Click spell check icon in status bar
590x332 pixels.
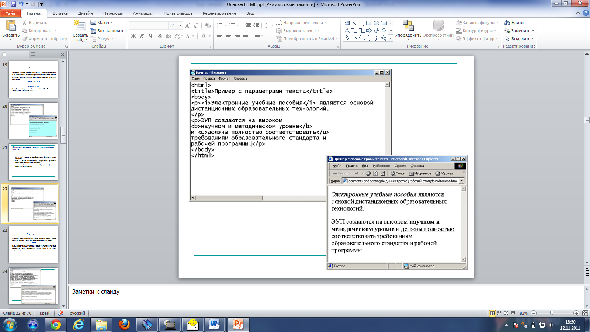[x=60, y=313]
